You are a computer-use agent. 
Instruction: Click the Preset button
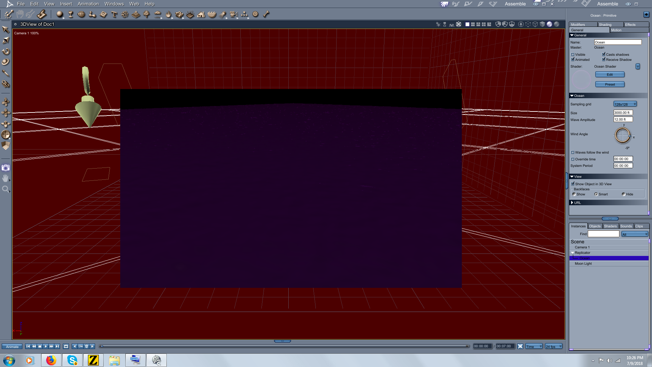click(610, 84)
